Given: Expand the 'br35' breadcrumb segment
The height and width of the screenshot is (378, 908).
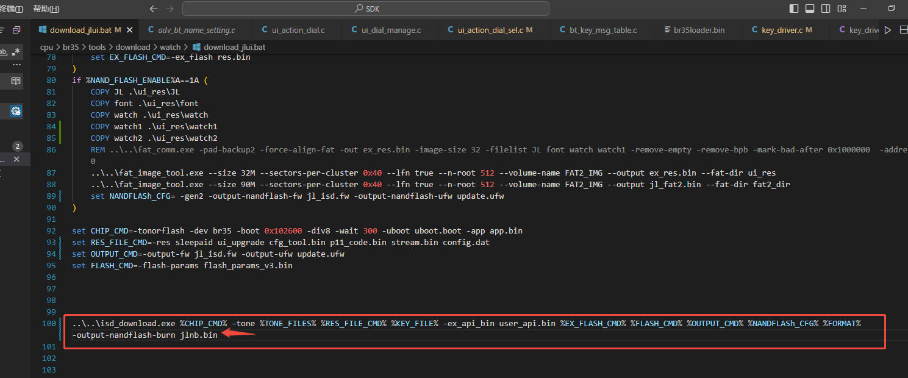Looking at the screenshot, I should [x=71, y=47].
